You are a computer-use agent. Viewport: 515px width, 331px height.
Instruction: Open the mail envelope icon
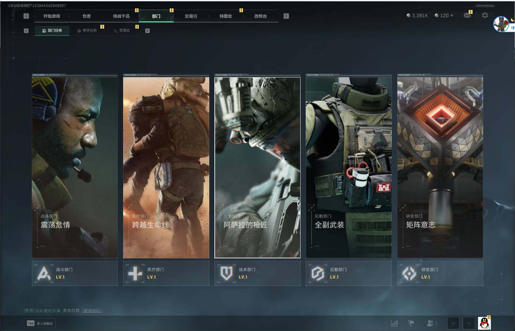coord(467,15)
